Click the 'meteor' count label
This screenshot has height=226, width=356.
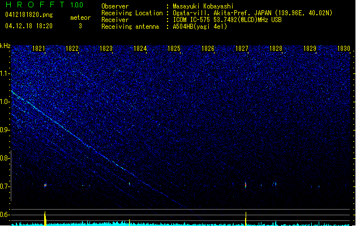tap(80, 18)
